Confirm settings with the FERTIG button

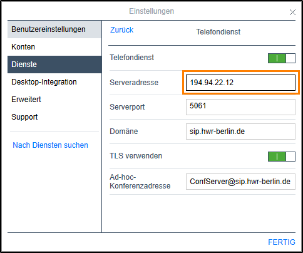(282, 242)
